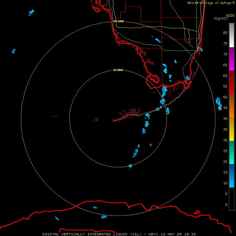Click the "NEXLAB-College of DuPage" credit text

(x=209, y=3)
